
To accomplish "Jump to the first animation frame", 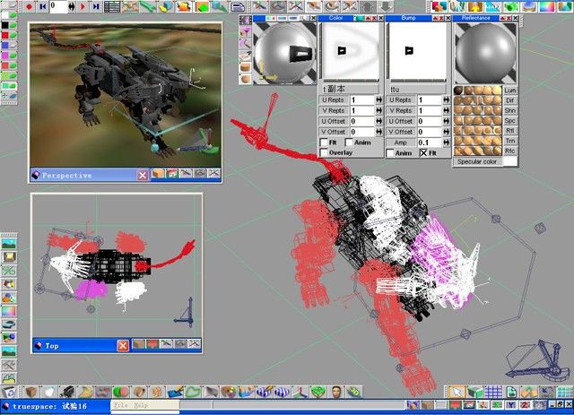I will 40,6.
